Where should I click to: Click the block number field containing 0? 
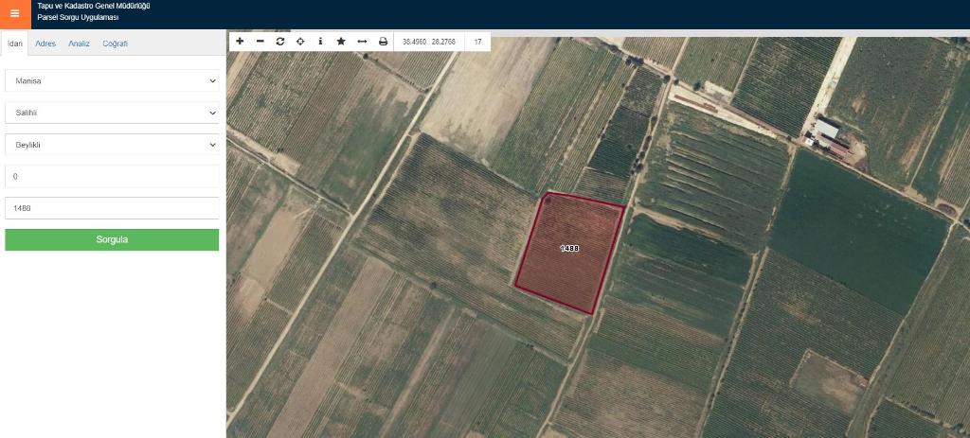coord(112,177)
